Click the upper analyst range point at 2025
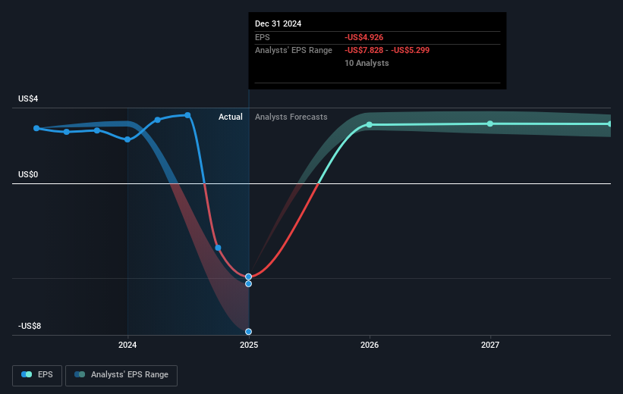 [x=248, y=283]
